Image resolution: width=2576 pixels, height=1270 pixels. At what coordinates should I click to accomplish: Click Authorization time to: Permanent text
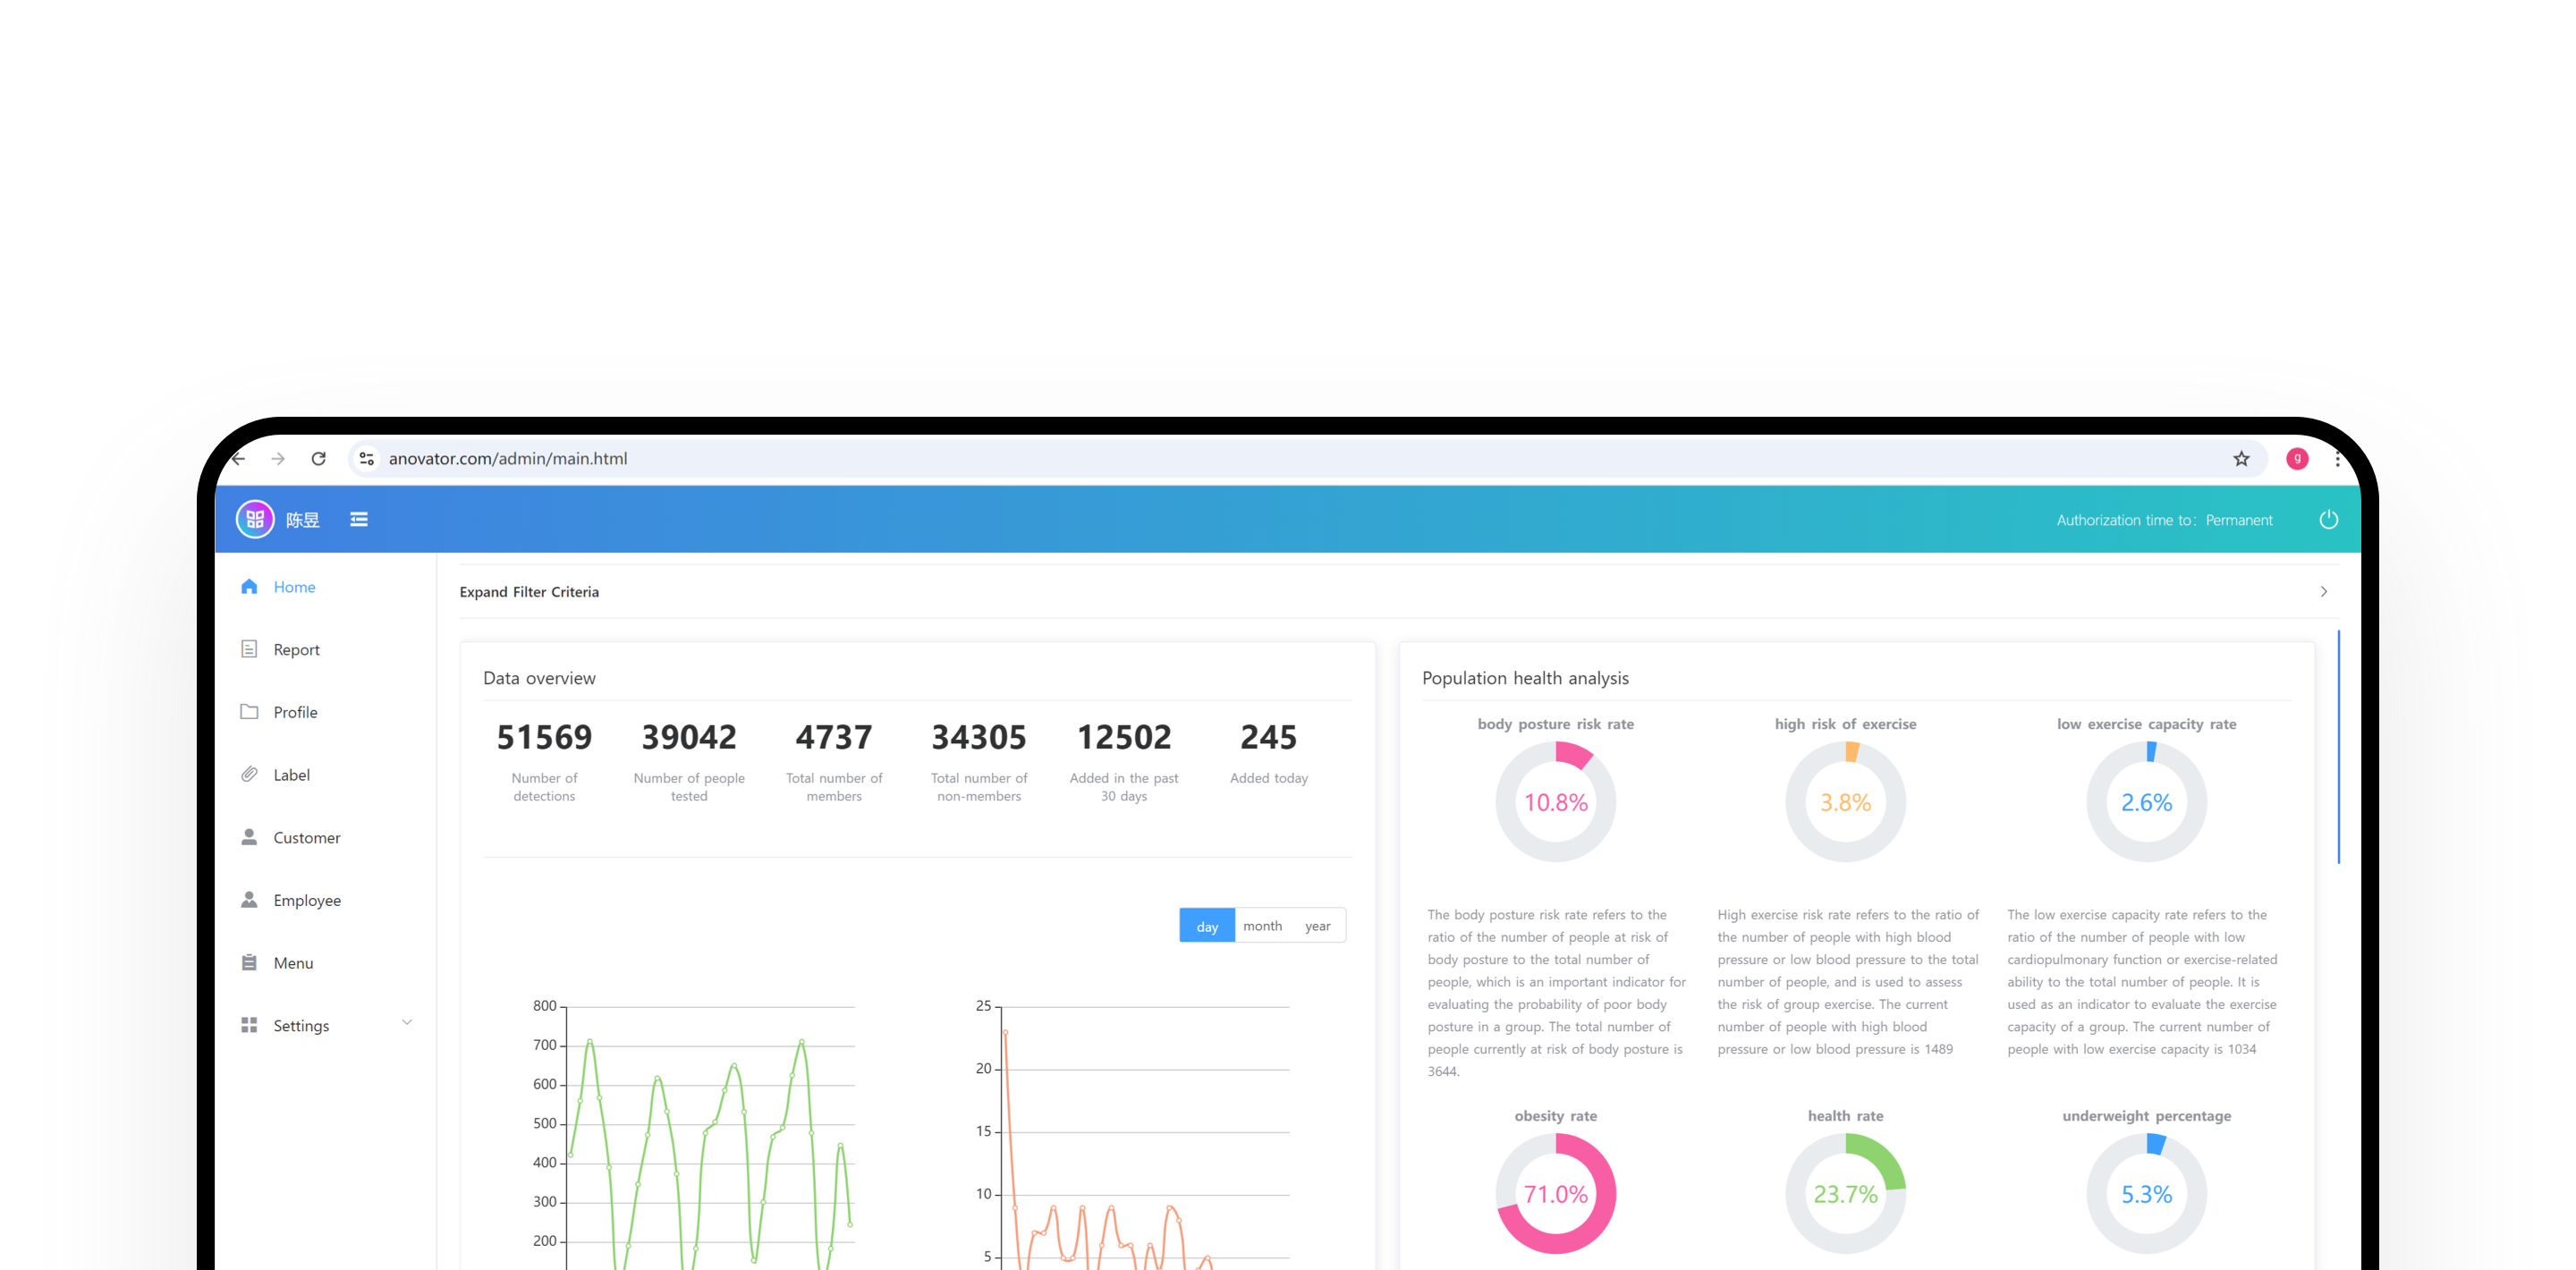(2164, 520)
